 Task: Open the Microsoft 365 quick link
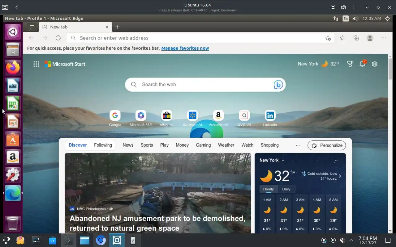tap(141, 118)
